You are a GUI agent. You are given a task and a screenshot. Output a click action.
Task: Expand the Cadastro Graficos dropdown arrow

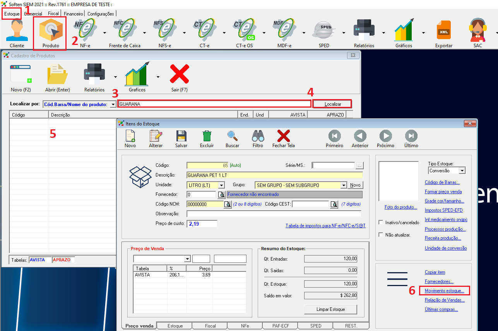point(158,77)
